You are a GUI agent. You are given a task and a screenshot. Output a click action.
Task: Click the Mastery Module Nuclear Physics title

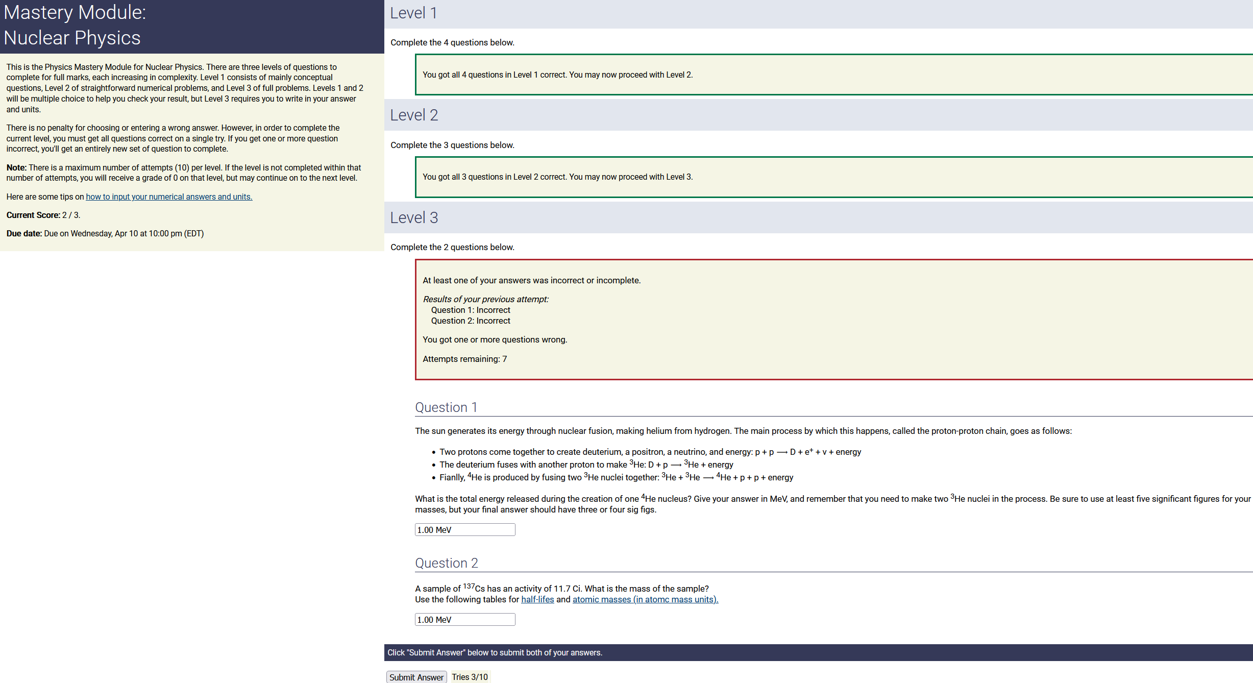point(75,26)
